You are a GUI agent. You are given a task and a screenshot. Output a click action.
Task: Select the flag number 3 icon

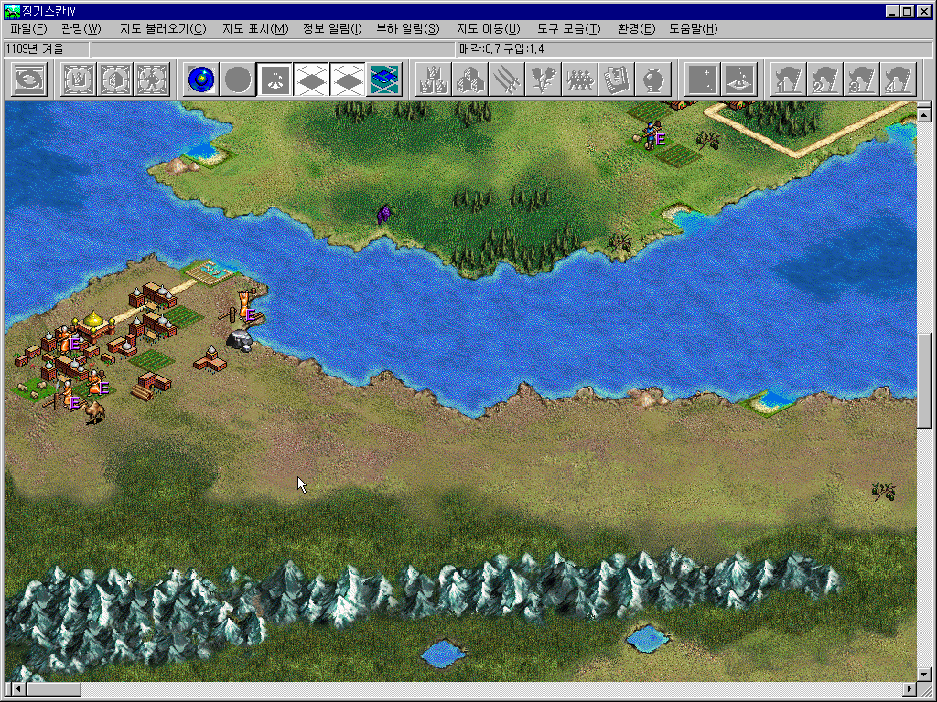(862, 79)
